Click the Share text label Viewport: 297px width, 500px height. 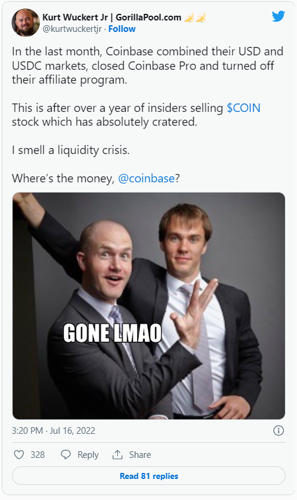[x=140, y=454]
